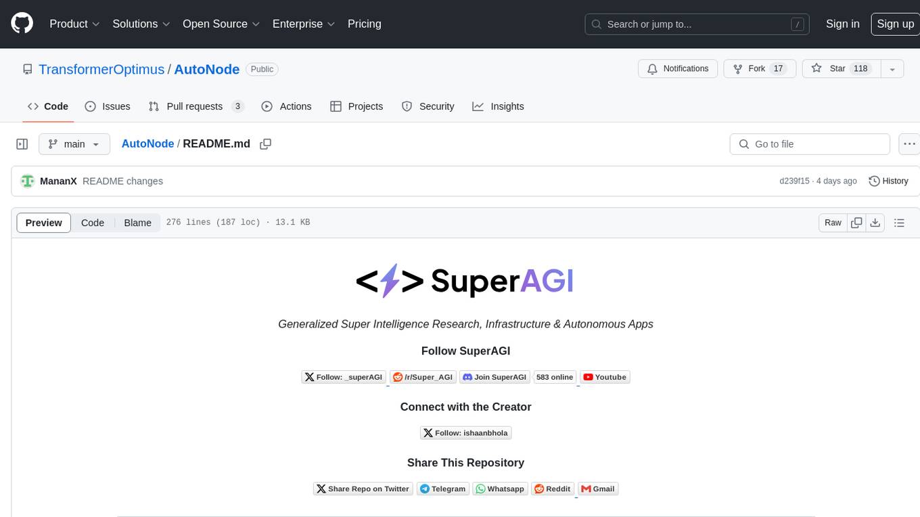Open the main branch dropdown
The height and width of the screenshot is (517, 920).
click(74, 144)
